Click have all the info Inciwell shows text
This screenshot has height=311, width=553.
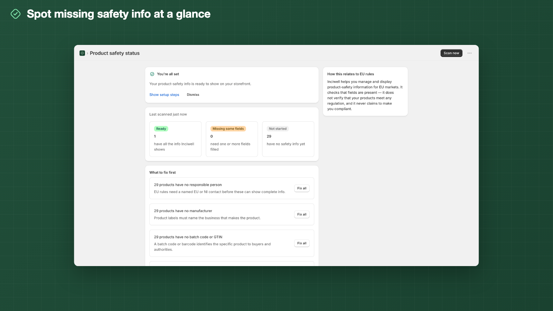[174, 147]
